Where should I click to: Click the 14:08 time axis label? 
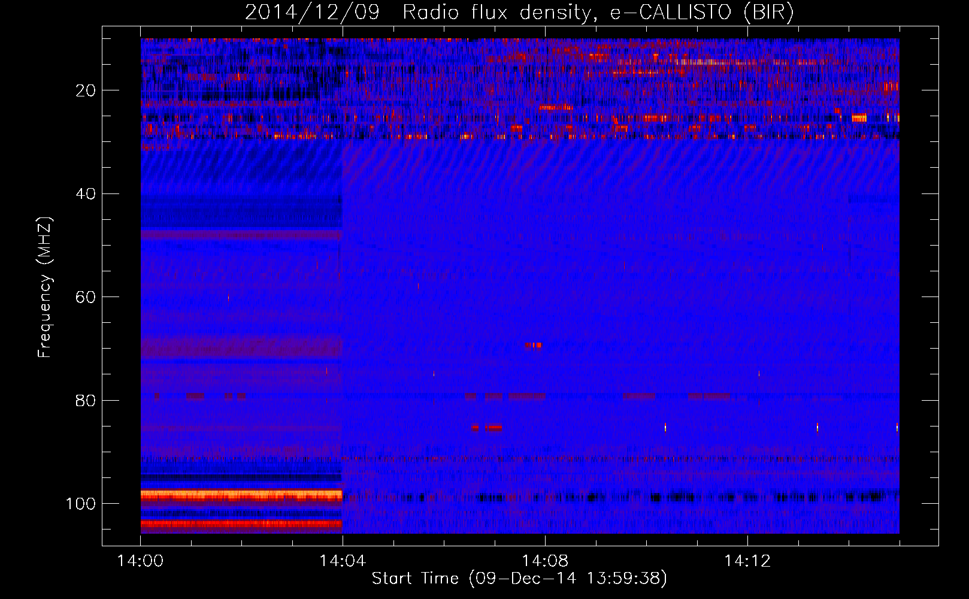click(545, 561)
